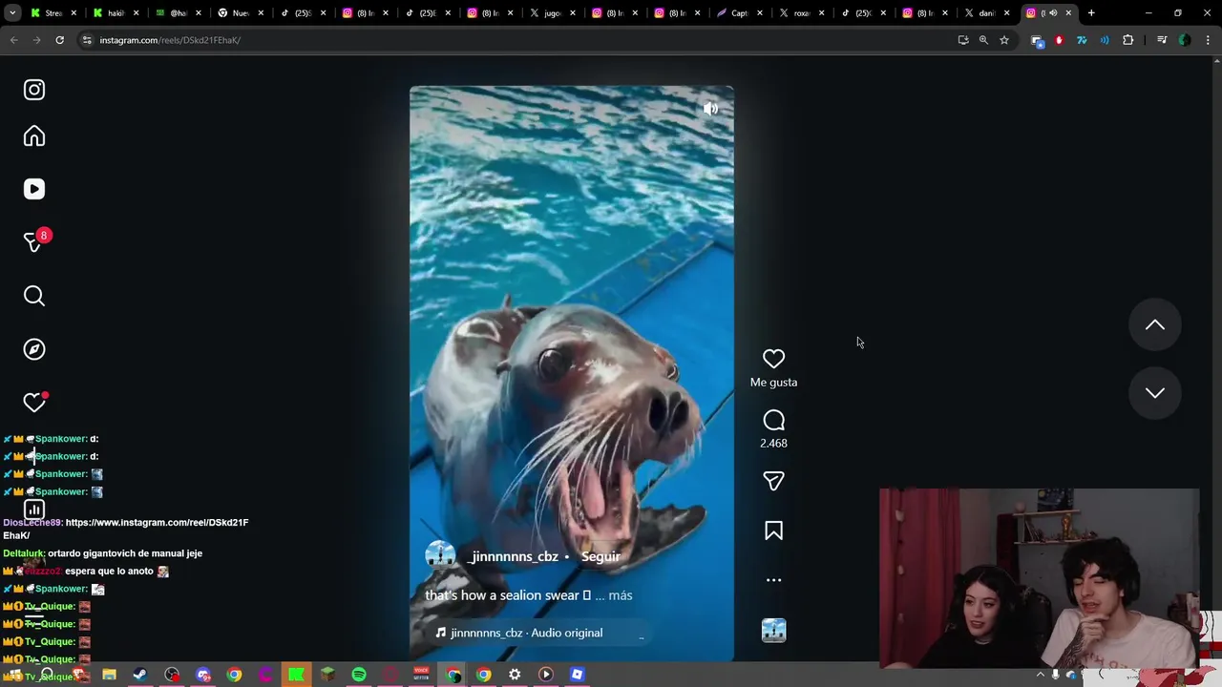The width and height of the screenshot is (1222, 687).
Task: Share the reel with paper plane icon
Action: pos(773,481)
